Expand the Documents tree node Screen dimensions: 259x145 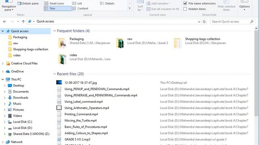4,92
